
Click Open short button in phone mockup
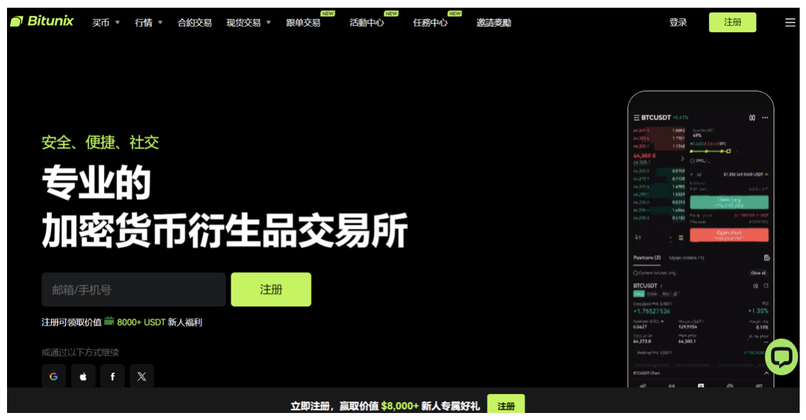(x=729, y=235)
